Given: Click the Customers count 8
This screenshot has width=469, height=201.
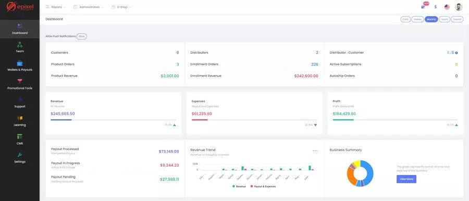Looking at the screenshot, I should (x=177, y=53).
